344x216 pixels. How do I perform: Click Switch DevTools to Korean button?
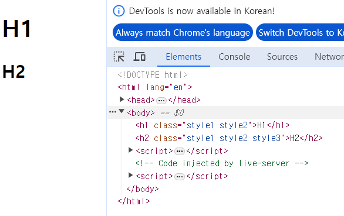coord(300,32)
